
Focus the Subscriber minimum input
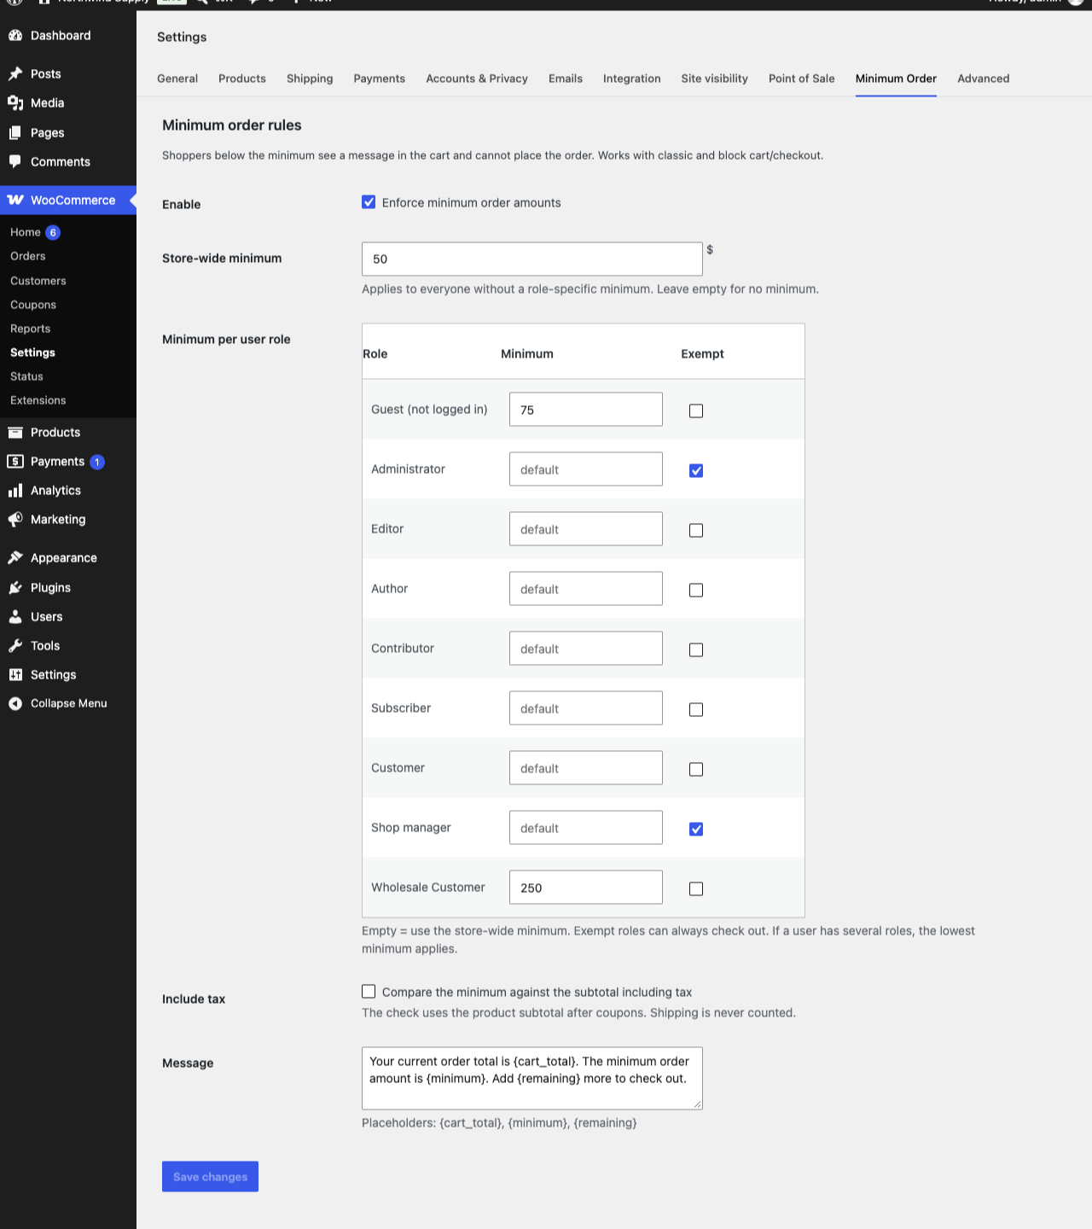point(586,708)
